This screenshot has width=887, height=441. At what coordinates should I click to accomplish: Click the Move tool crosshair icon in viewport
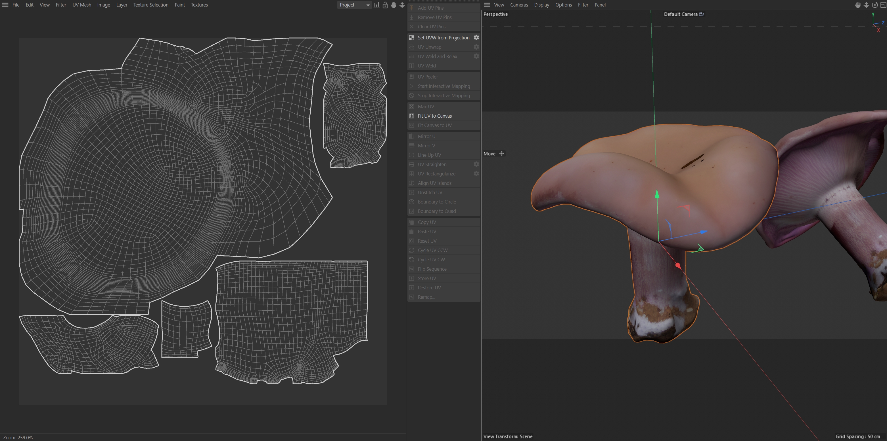[501, 154]
